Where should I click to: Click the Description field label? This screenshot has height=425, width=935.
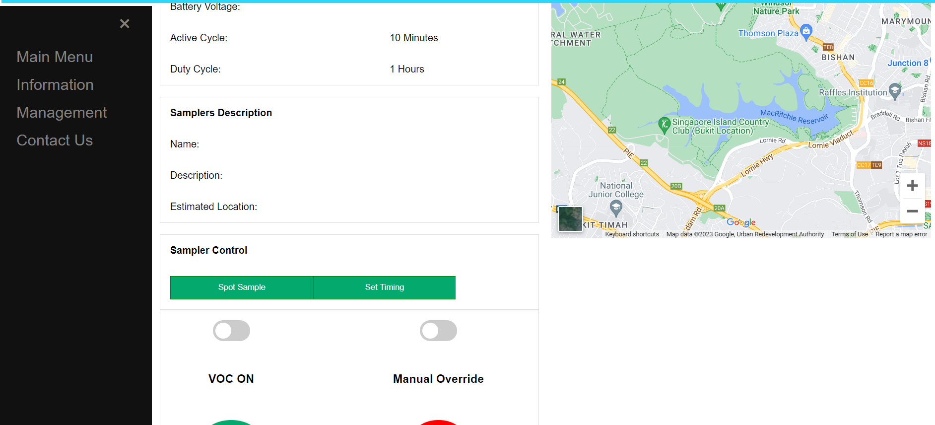tap(196, 175)
